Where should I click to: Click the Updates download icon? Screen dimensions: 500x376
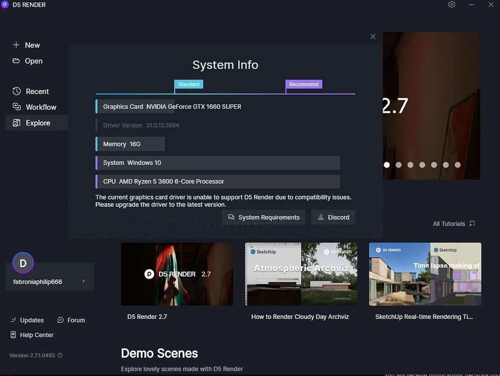coord(13,320)
